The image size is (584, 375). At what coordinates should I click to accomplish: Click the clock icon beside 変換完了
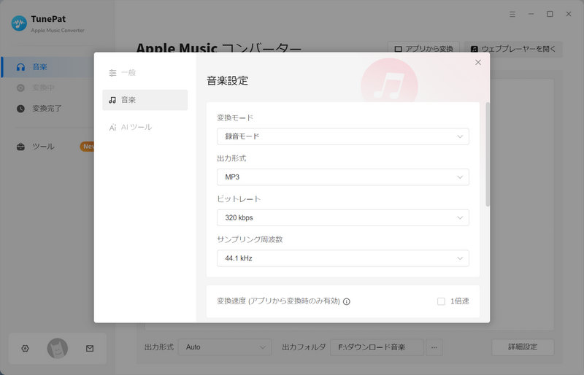point(21,109)
